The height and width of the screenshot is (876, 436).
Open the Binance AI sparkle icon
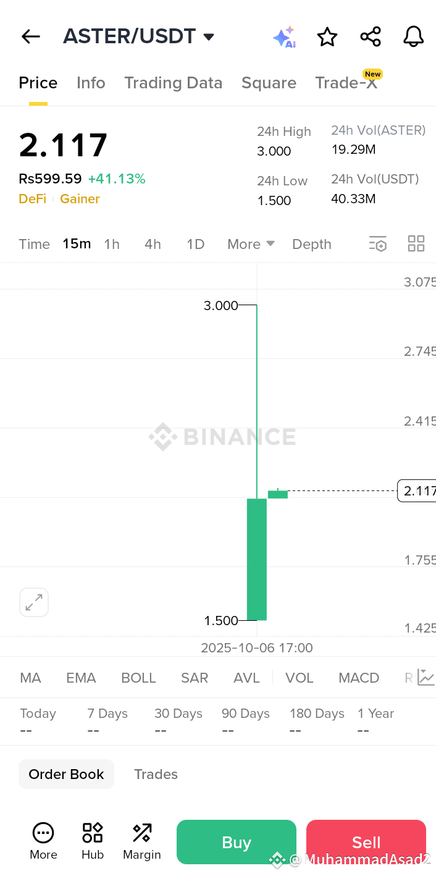(x=284, y=37)
